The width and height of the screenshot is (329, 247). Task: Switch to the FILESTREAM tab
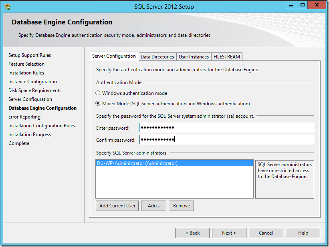(226, 57)
